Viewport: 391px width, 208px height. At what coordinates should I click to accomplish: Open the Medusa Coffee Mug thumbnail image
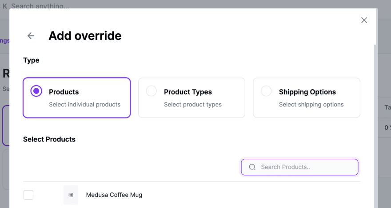coord(71,195)
